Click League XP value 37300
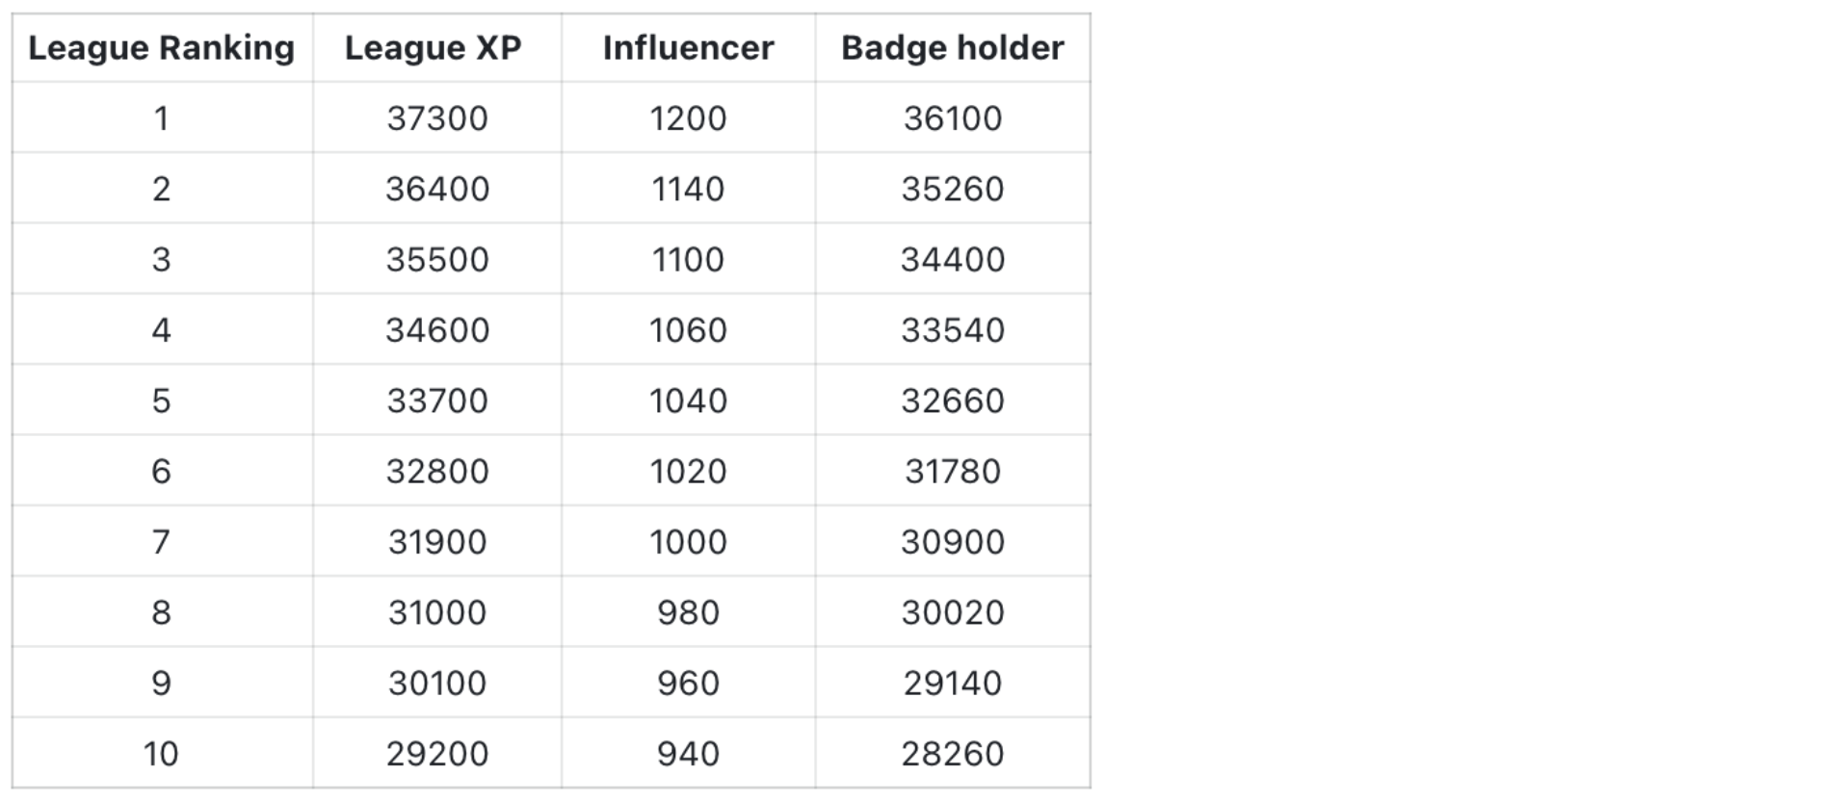Screen dimensions: 1842x801 437,117
